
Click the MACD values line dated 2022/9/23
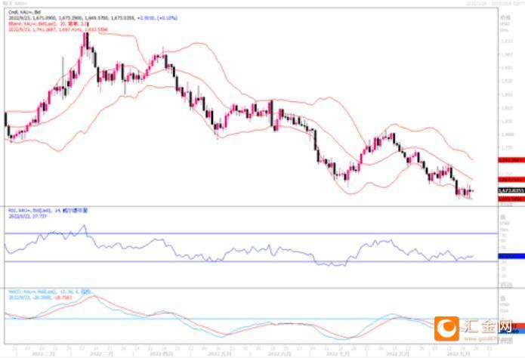tap(40, 298)
